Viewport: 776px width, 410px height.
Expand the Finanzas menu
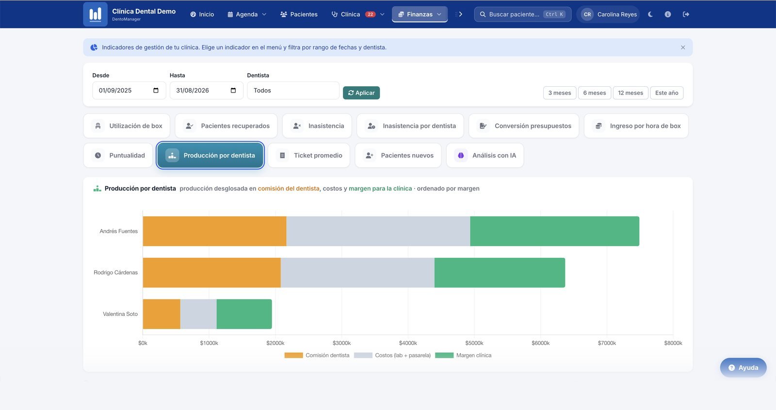click(x=420, y=15)
